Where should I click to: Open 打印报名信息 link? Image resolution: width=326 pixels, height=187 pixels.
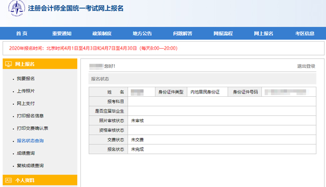pos(30,116)
